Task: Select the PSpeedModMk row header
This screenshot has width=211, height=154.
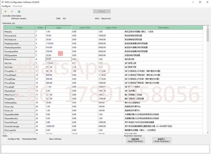Action: (19, 115)
